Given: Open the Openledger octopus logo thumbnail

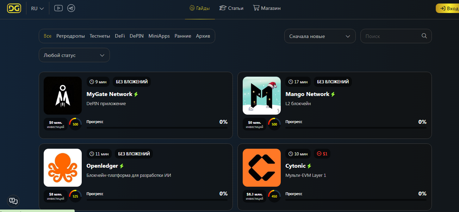Looking at the screenshot, I should point(63,168).
